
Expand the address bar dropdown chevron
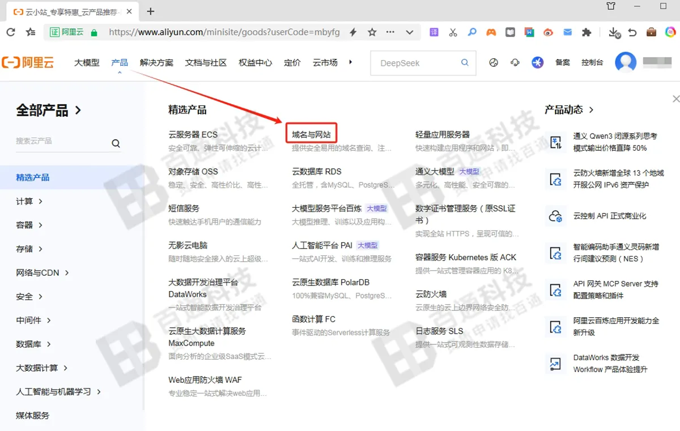(409, 33)
